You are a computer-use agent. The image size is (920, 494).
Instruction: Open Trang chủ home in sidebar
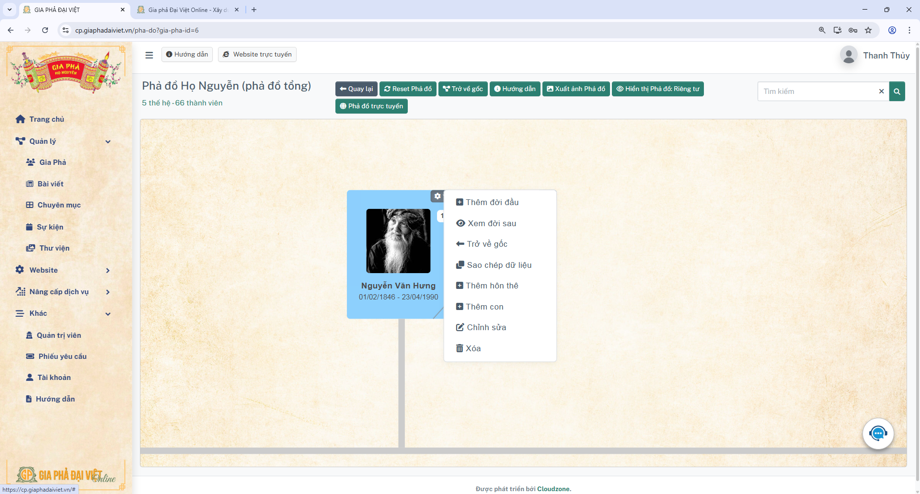pos(46,119)
